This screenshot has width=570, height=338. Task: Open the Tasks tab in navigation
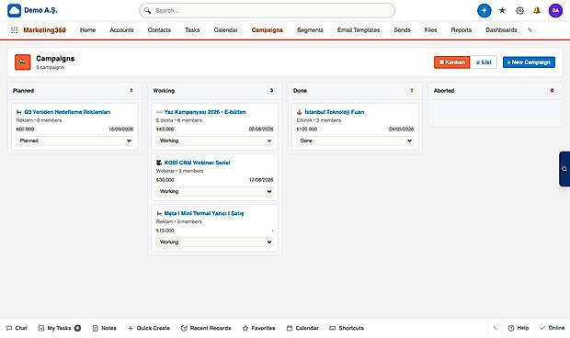pos(192,30)
